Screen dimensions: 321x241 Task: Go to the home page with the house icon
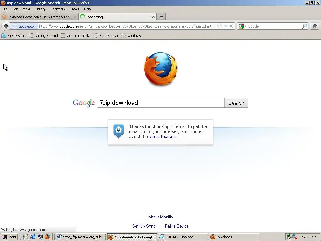point(315,26)
